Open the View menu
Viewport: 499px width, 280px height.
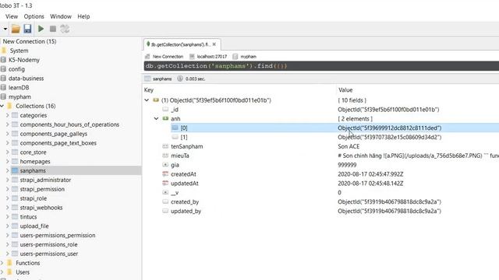click(12, 16)
